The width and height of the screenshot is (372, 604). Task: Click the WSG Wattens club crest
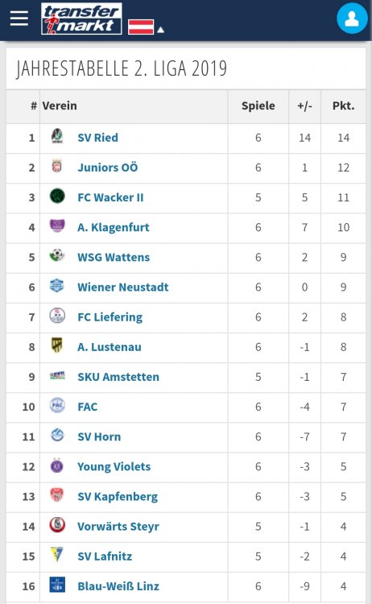pos(57,255)
